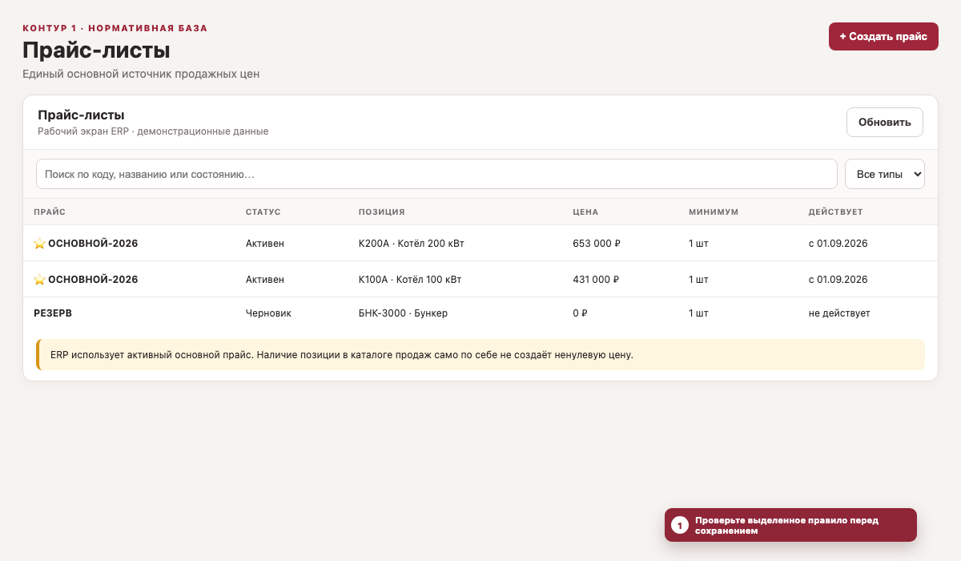961x561 pixels.
Task: Click the 653 000 ₽ price cell
Action: 597,244
